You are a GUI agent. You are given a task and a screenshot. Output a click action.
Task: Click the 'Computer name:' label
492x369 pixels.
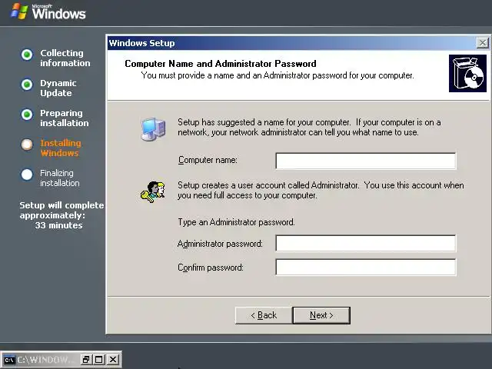[208, 160]
